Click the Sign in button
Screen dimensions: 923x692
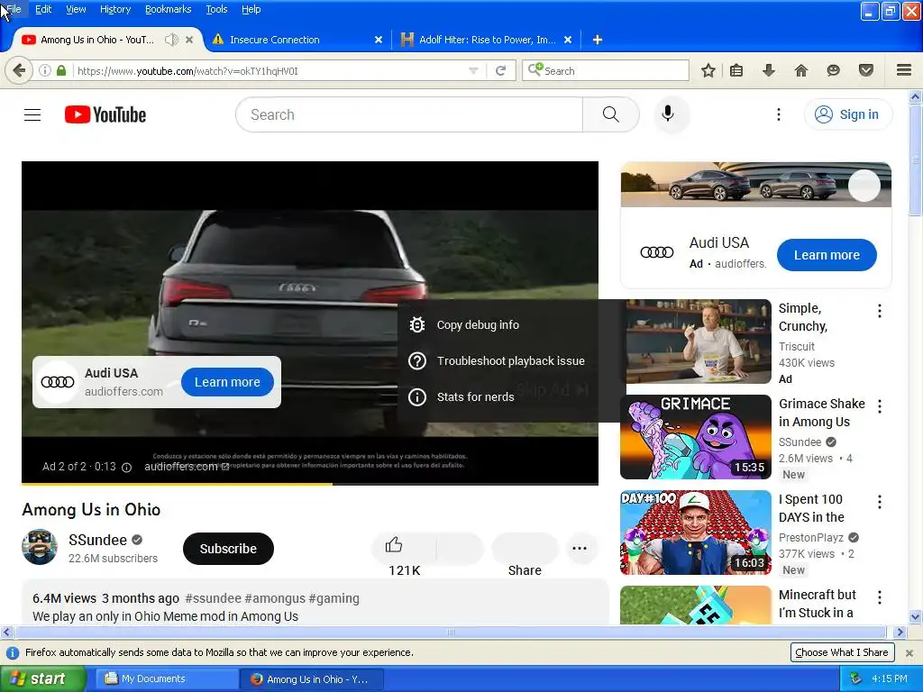pos(848,114)
